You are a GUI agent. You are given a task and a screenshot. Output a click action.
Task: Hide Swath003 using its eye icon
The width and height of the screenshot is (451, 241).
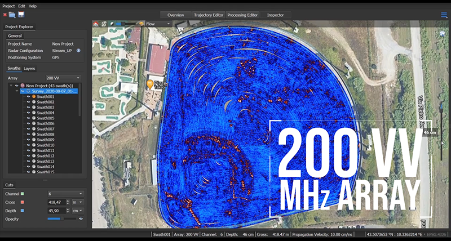click(29, 108)
